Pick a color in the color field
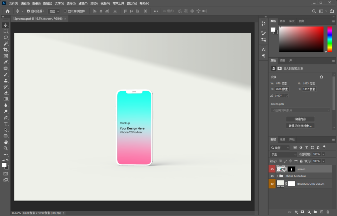 (301, 39)
